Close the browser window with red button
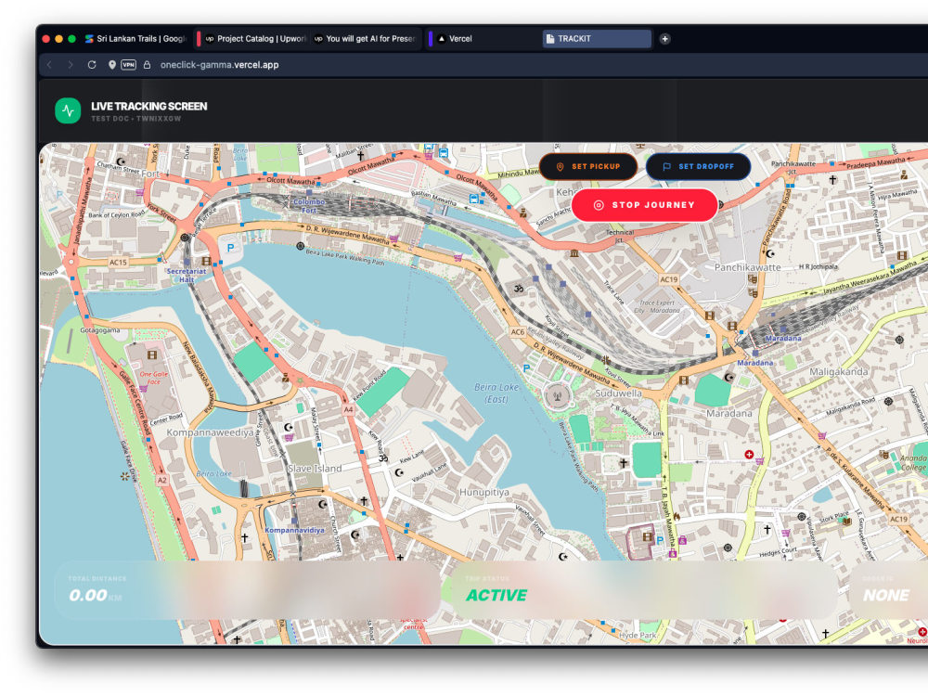This screenshot has height=696, width=928. [x=46, y=39]
